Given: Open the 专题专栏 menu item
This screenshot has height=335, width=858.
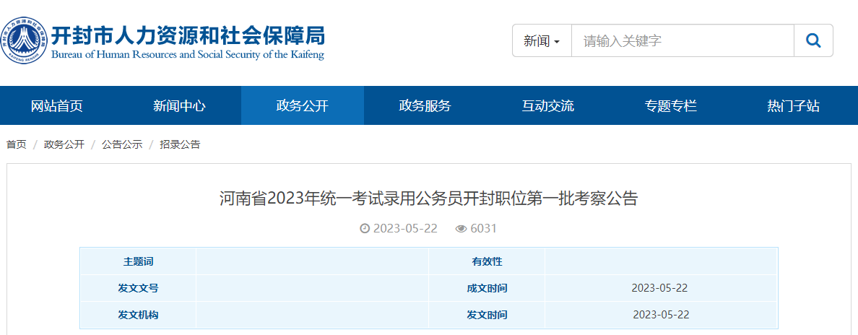Looking at the screenshot, I should click(x=670, y=106).
